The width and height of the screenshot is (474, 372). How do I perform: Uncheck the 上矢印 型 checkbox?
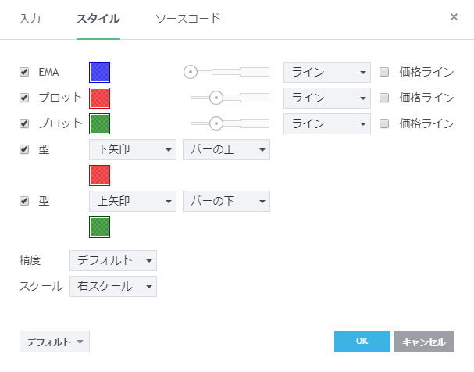pyautogui.click(x=24, y=201)
